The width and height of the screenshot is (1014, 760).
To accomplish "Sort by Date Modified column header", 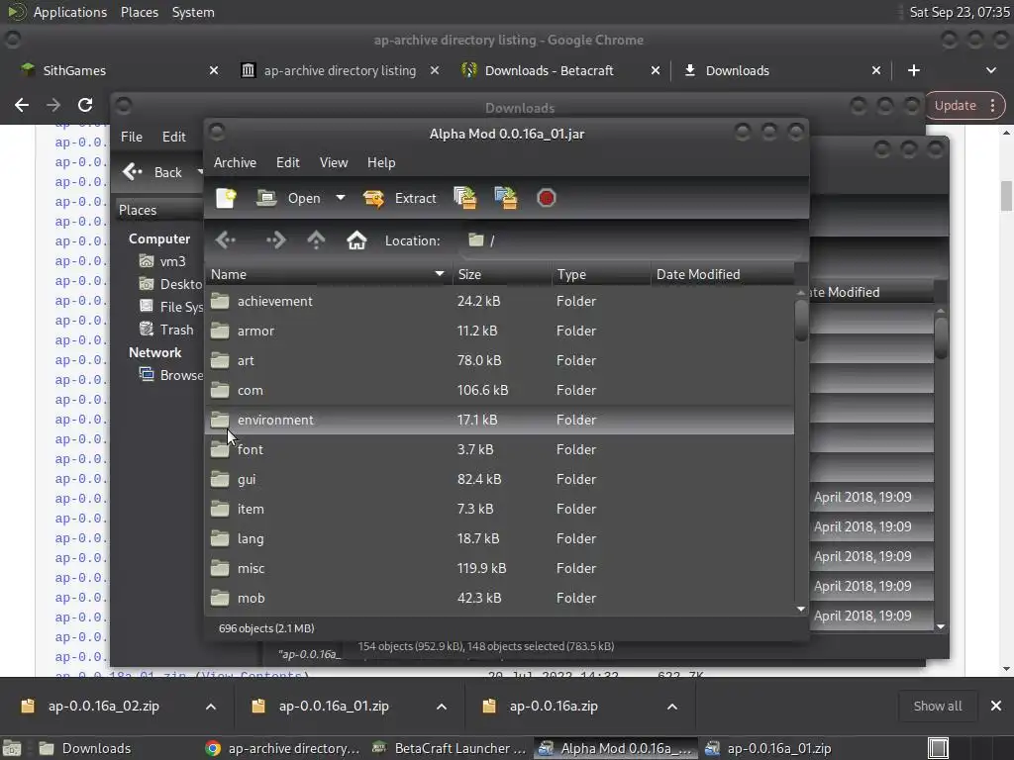I will (722, 275).
